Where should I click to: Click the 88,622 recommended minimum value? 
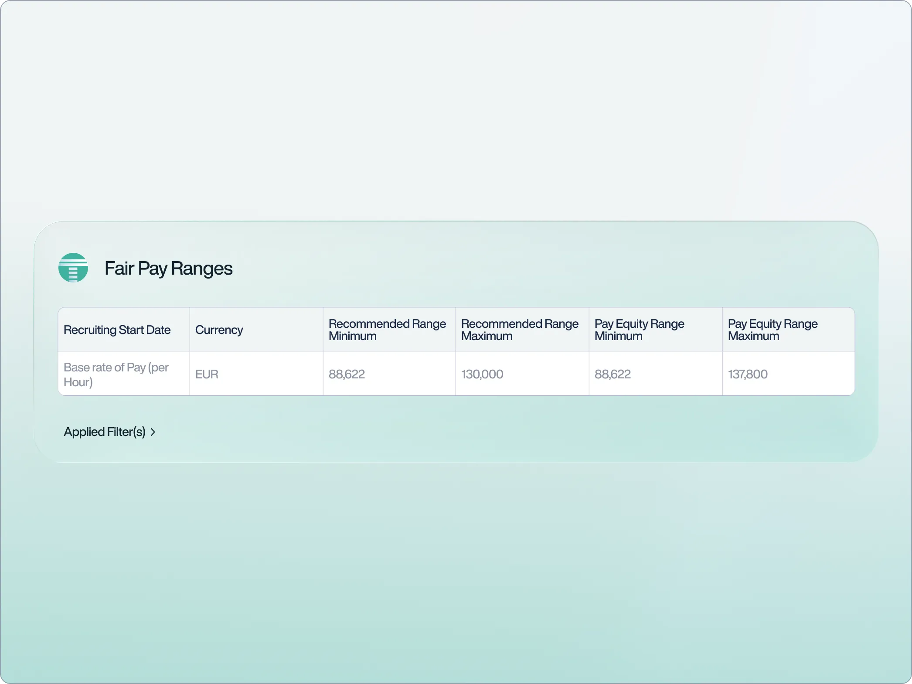[x=347, y=374]
